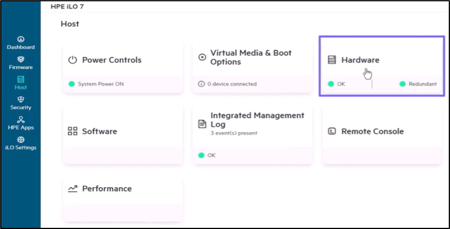This screenshot has height=229, width=450.
Task: Click the Remote Console terminal icon
Action: pyautogui.click(x=332, y=131)
